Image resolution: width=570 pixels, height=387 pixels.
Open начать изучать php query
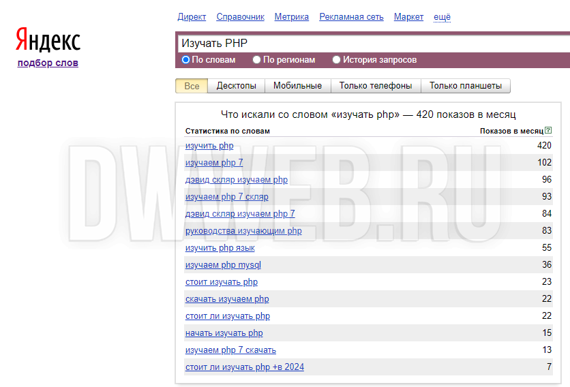tap(224, 333)
